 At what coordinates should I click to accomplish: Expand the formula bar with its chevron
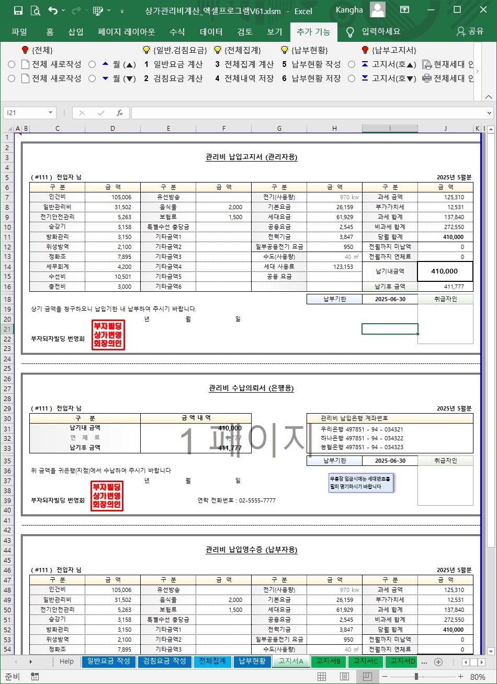489,113
